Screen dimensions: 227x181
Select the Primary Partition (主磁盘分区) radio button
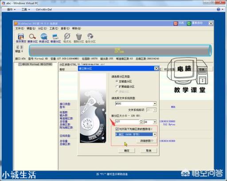point(117,81)
